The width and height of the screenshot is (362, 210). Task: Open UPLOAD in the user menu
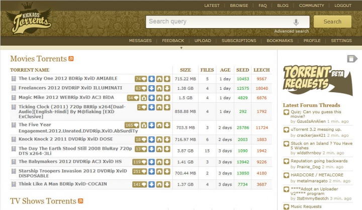click(x=203, y=41)
